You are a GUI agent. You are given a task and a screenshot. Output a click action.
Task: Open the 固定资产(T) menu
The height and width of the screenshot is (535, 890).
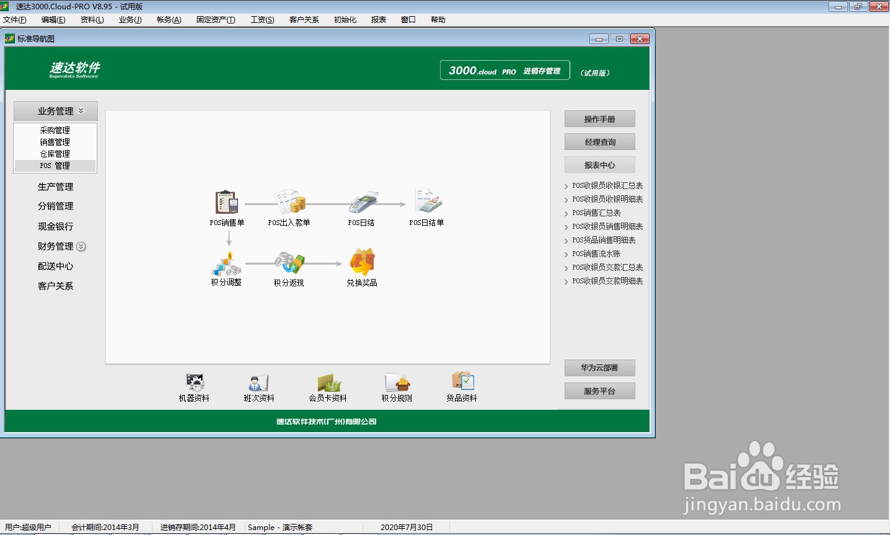point(216,20)
